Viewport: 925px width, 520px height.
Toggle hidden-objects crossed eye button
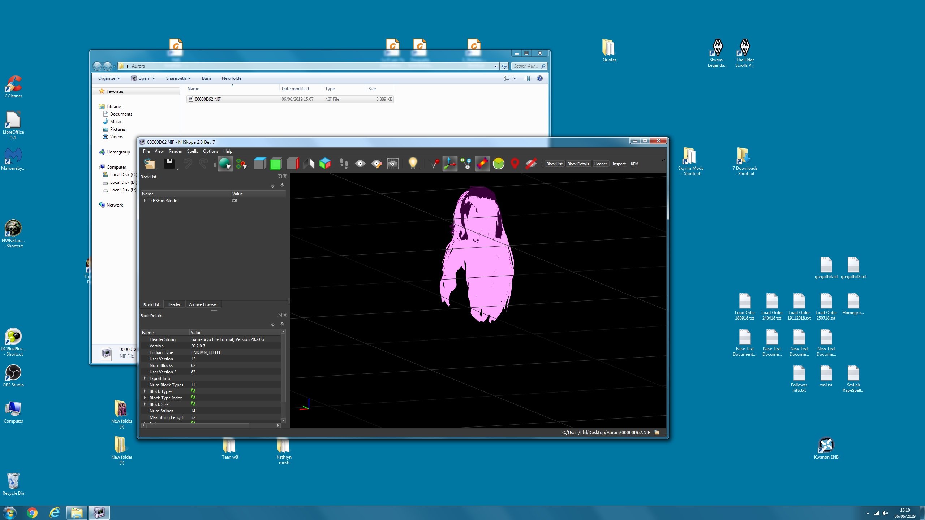(531, 164)
